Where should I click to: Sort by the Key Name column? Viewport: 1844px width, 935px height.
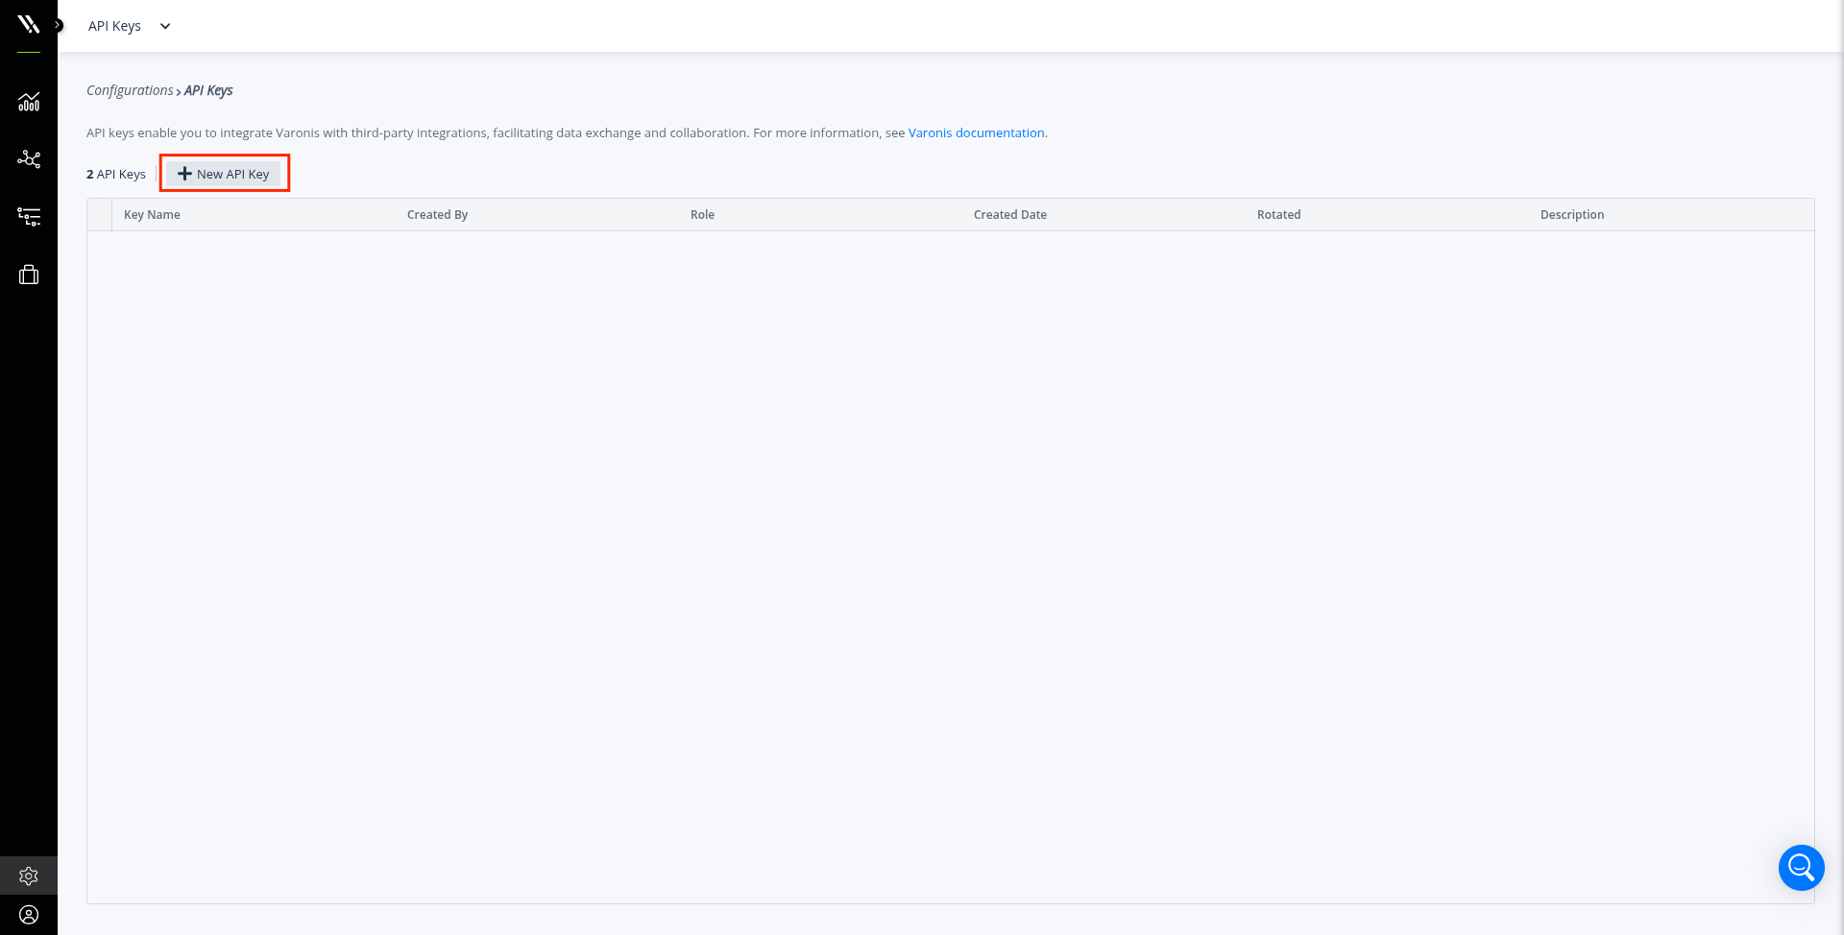pos(152,215)
